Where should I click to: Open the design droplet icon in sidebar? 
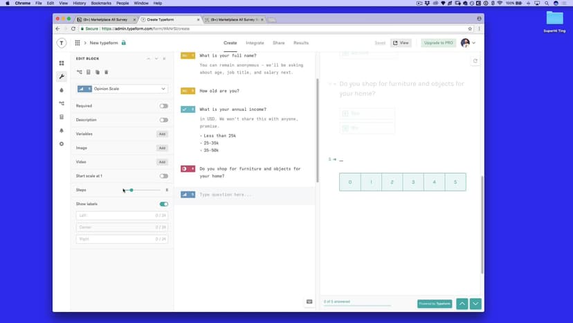pos(62,90)
